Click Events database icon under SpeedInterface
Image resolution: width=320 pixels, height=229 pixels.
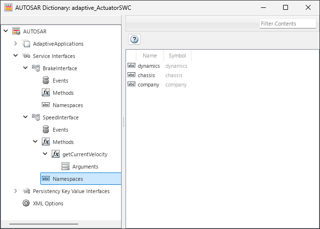46,129
